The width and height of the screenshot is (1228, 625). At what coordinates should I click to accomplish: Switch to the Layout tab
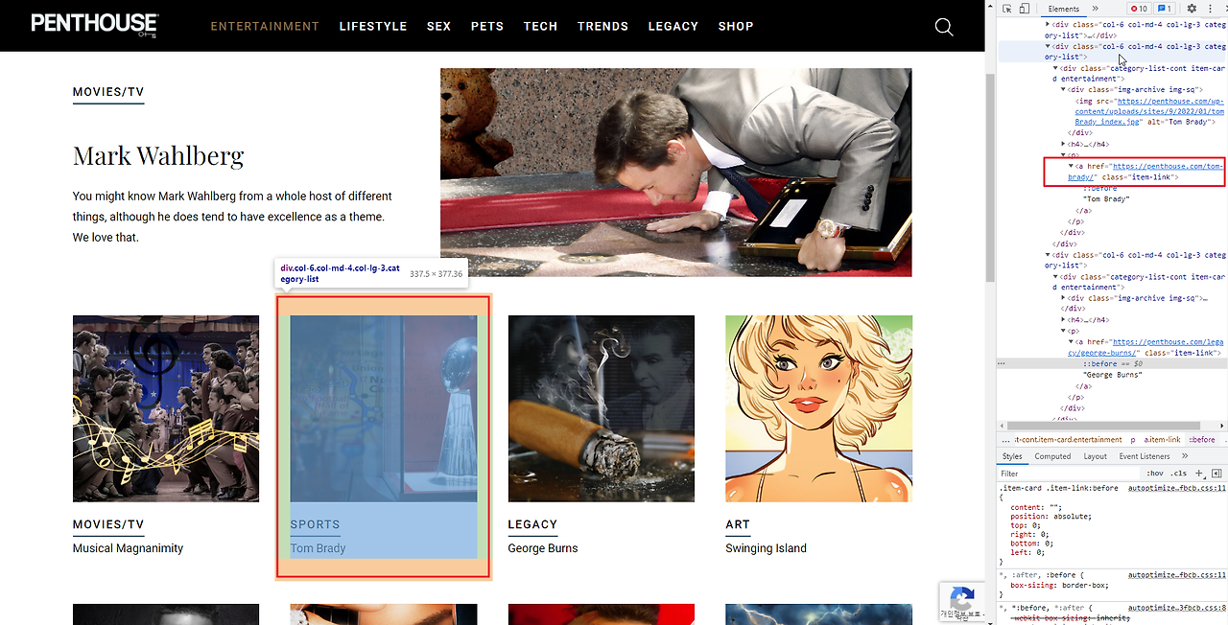click(1095, 456)
